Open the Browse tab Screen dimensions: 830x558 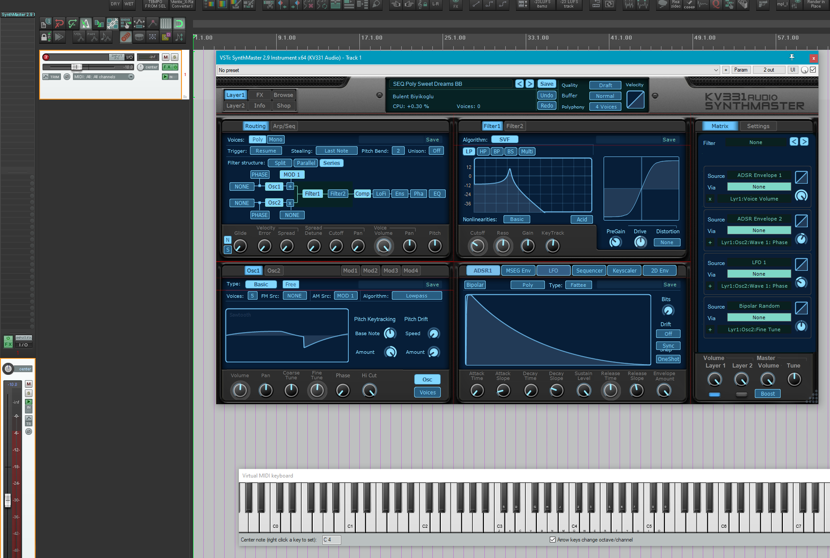point(283,95)
